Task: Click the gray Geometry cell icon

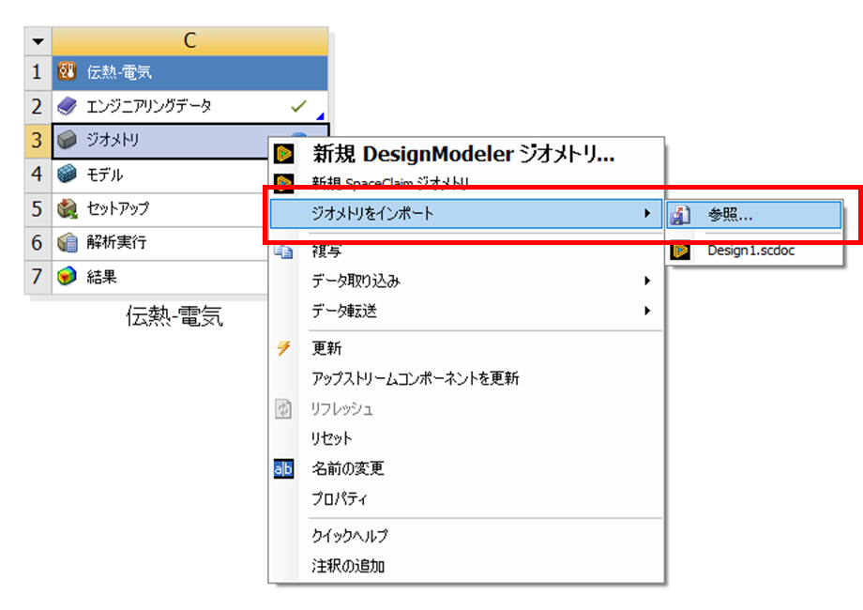Action: (68, 140)
